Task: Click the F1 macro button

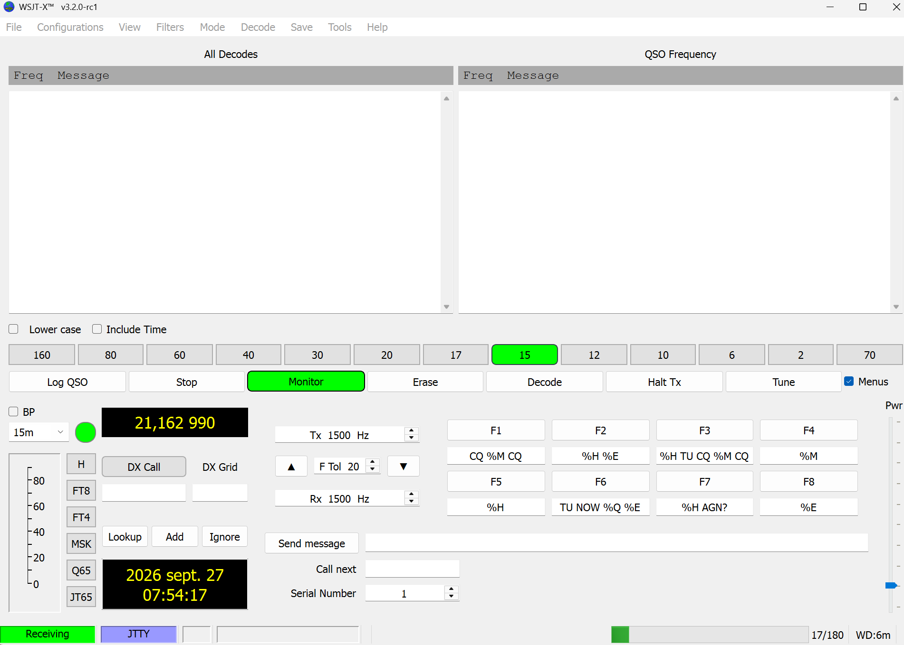Action: (x=496, y=430)
